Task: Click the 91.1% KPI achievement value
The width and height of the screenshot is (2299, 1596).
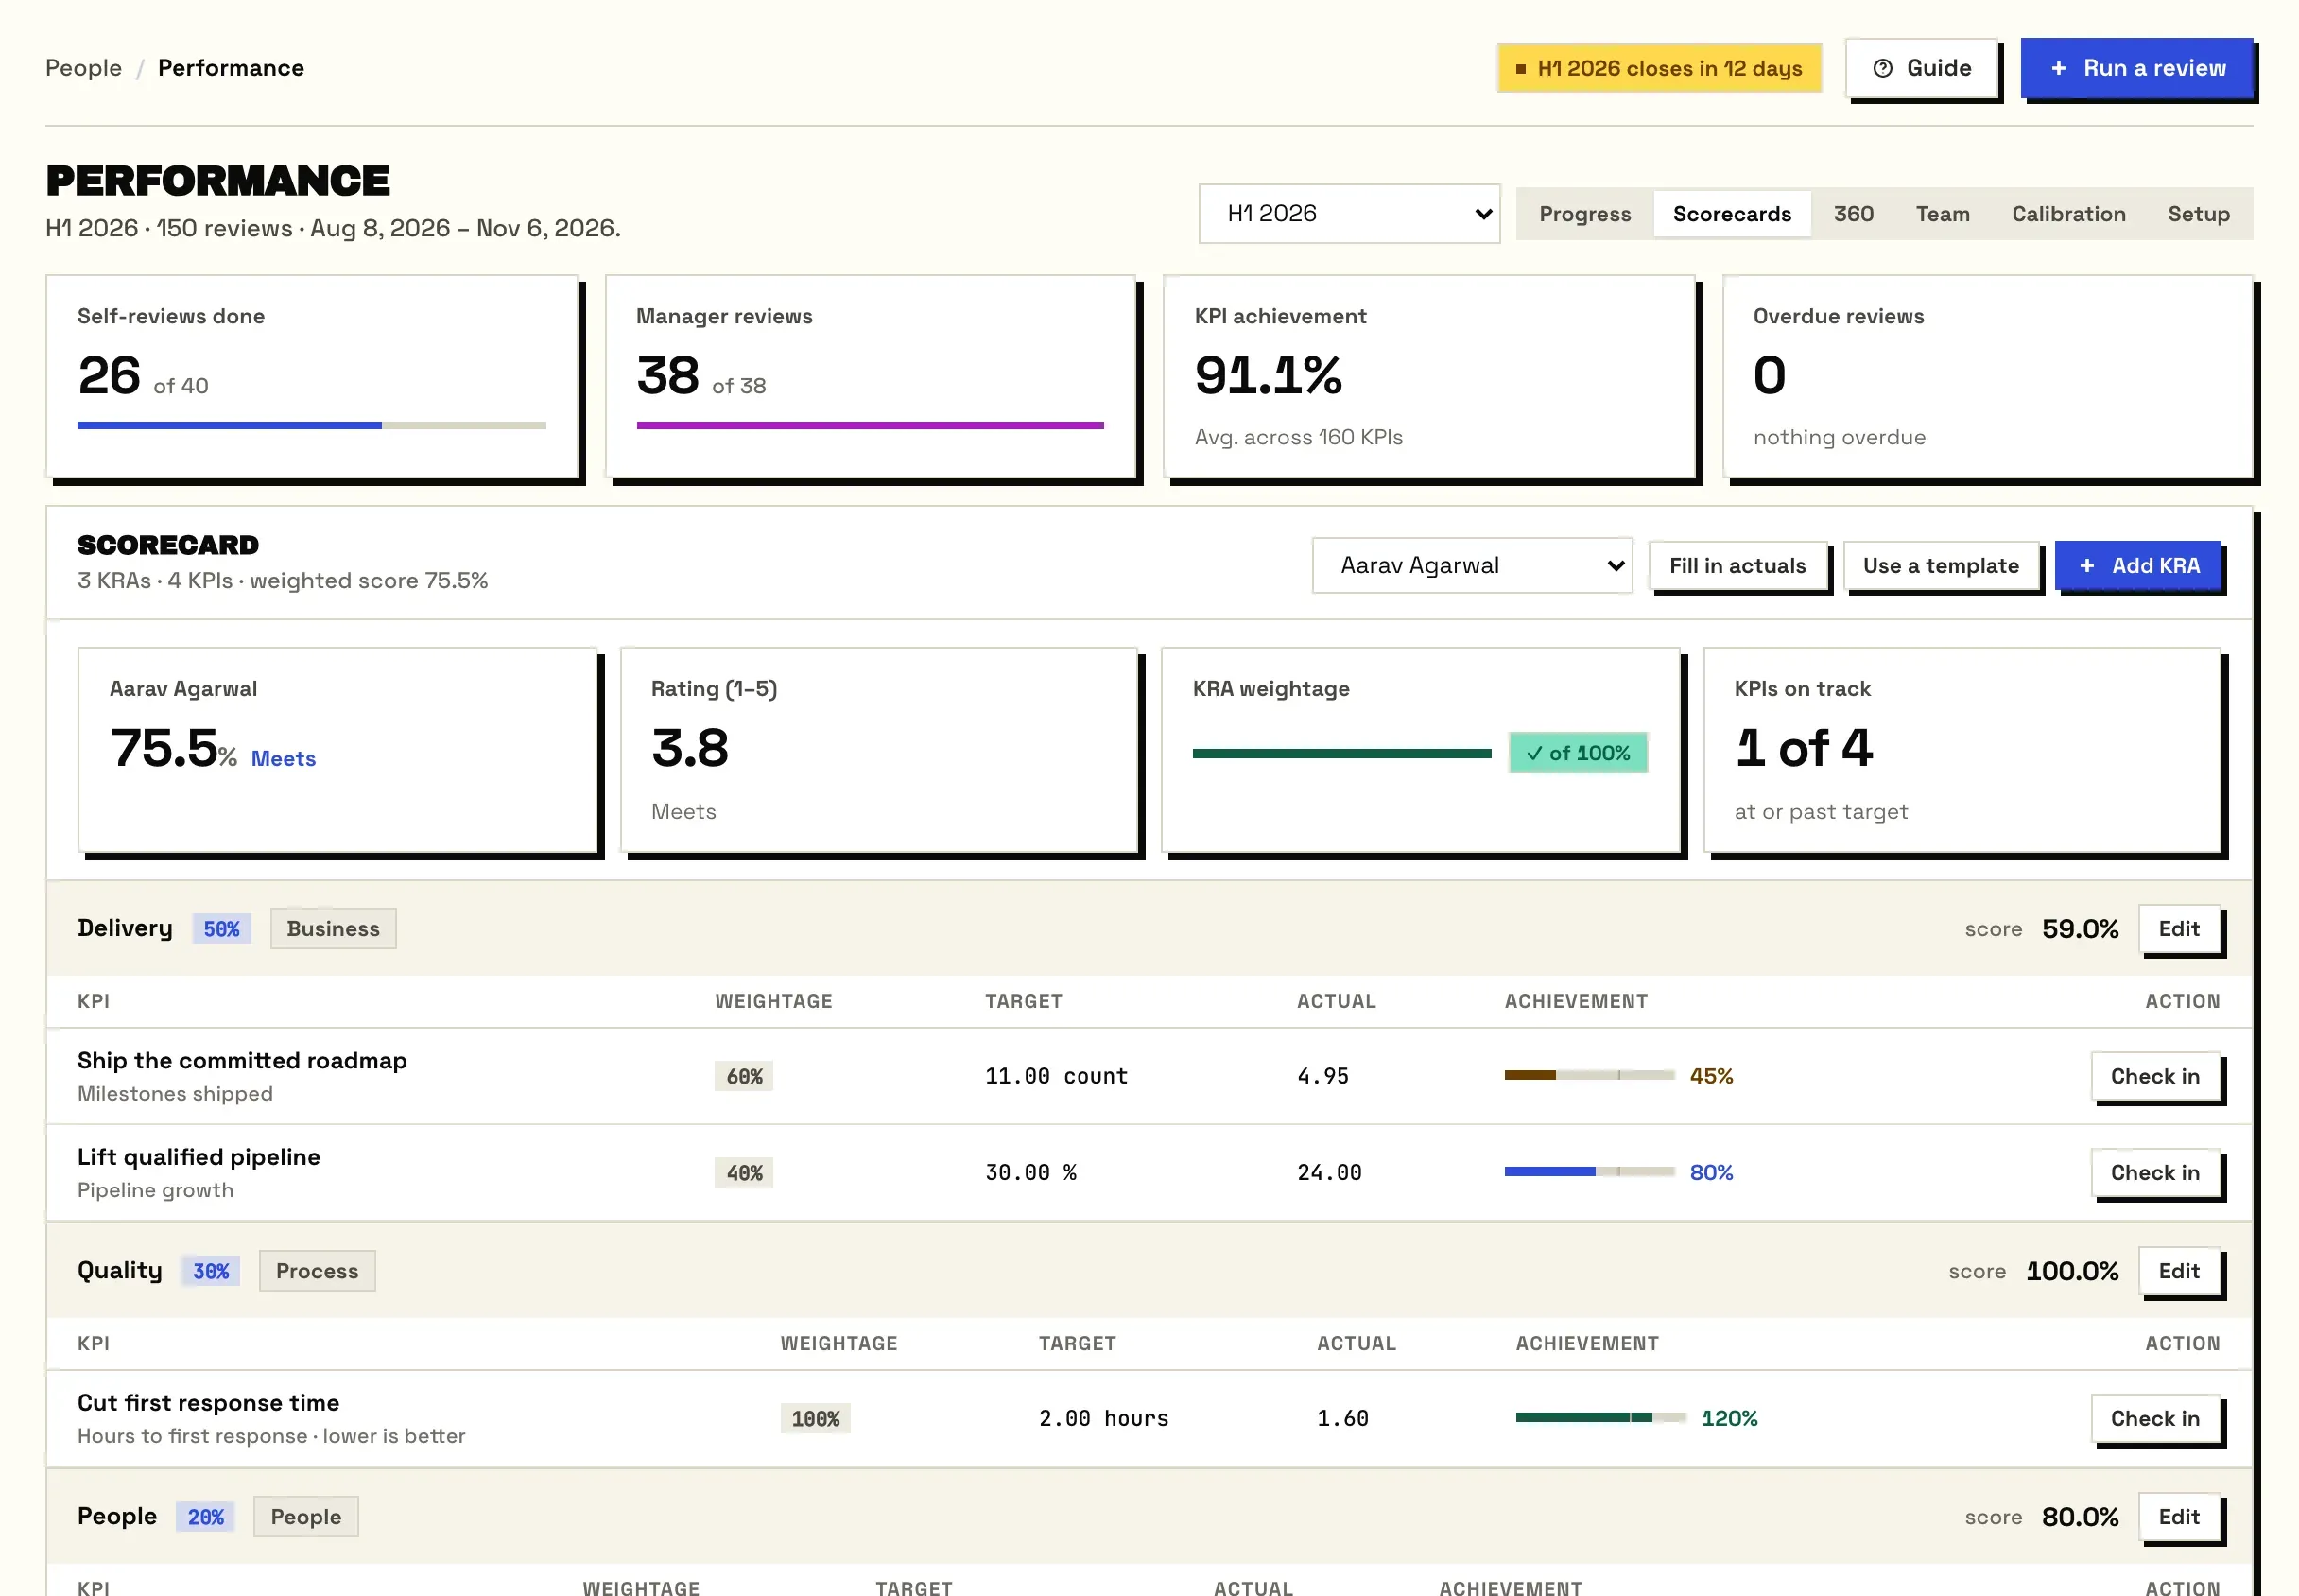Action: (x=1268, y=375)
